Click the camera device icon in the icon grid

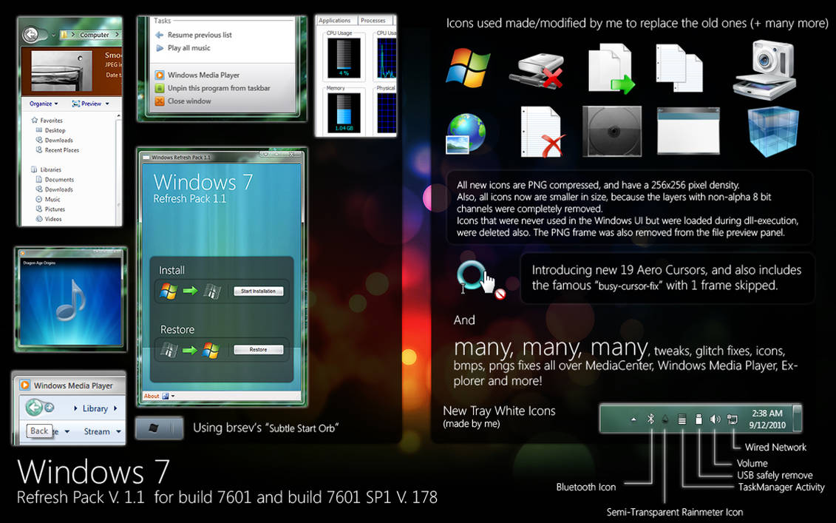click(764, 69)
